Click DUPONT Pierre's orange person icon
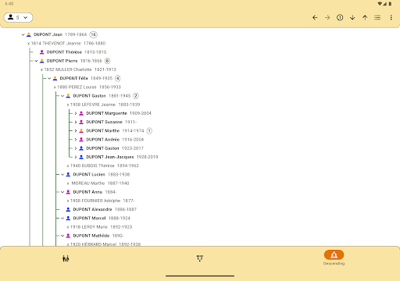The height and width of the screenshot is (281, 400). pos(41,61)
